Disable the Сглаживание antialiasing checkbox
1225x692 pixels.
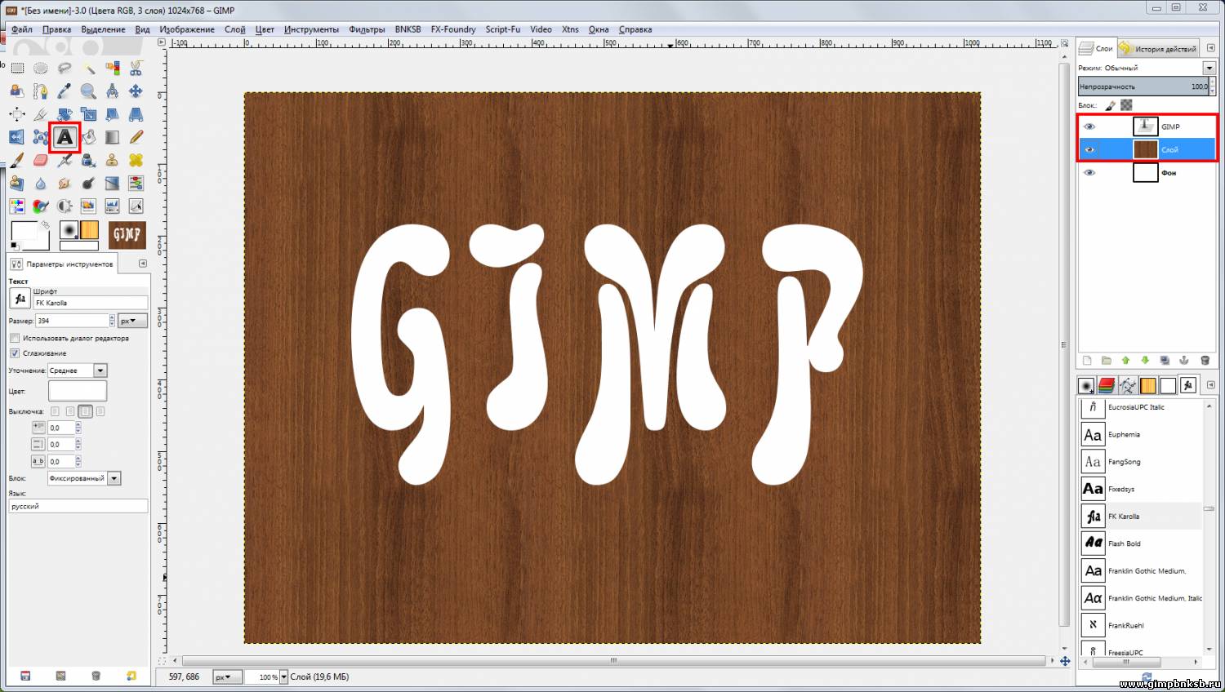pos(15,353)
